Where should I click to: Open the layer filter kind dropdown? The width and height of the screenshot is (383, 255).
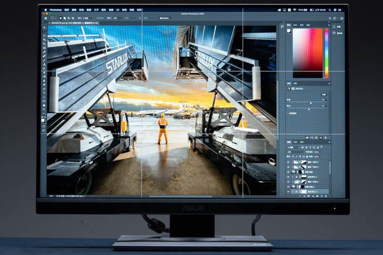pyautogui.click(x=293, y=147)
